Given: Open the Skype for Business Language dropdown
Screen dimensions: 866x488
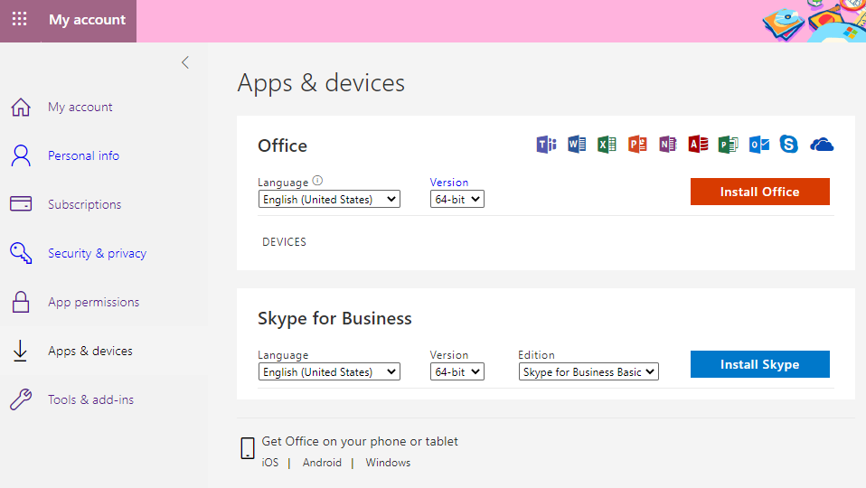Looking at the screenshot, I should tap(329, 372).
